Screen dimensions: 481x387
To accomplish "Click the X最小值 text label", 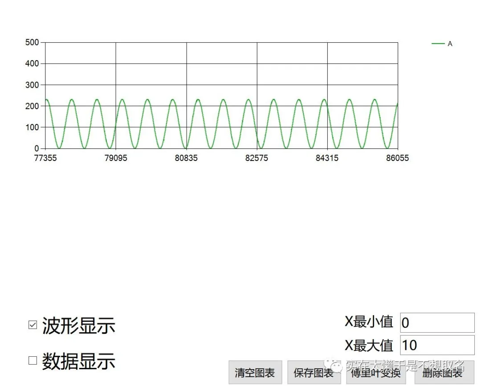I will click(x=369, y=321).
